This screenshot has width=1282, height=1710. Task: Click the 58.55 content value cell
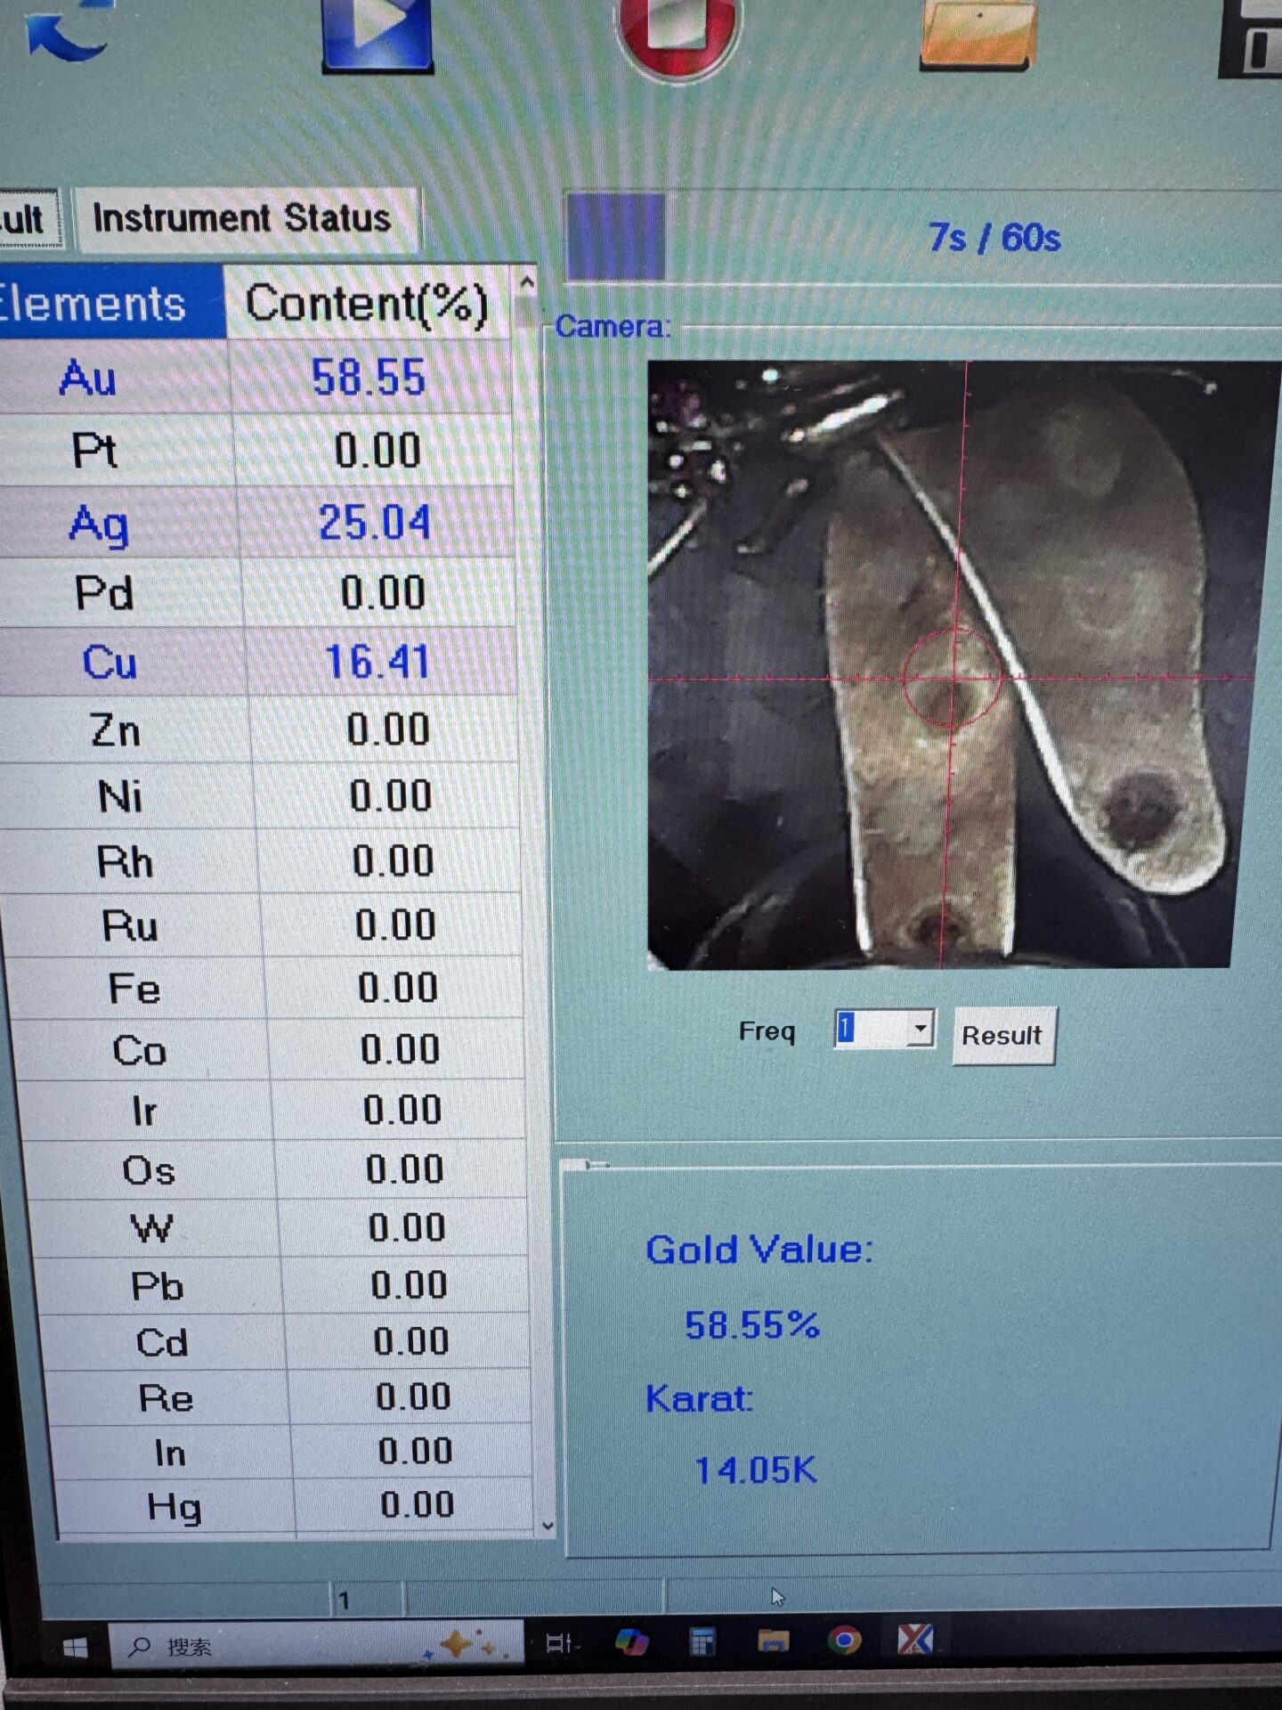tap(370, 378)
